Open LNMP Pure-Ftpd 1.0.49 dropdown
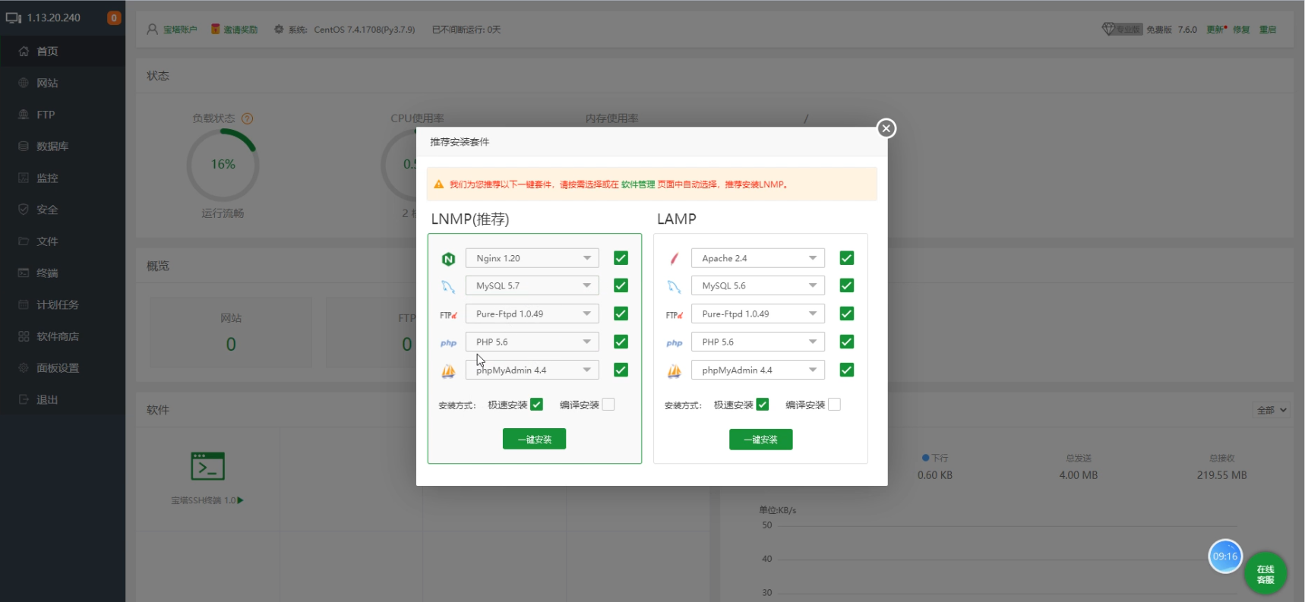The image size is (1305, 602). tap(532, 314)
